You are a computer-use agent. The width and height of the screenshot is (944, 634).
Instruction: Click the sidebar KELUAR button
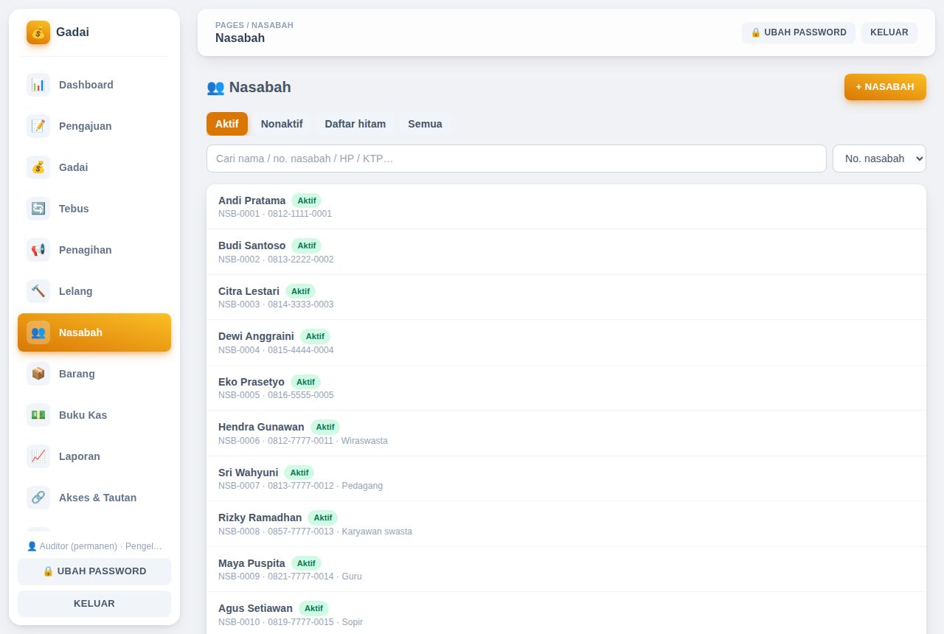click(94, 604)
